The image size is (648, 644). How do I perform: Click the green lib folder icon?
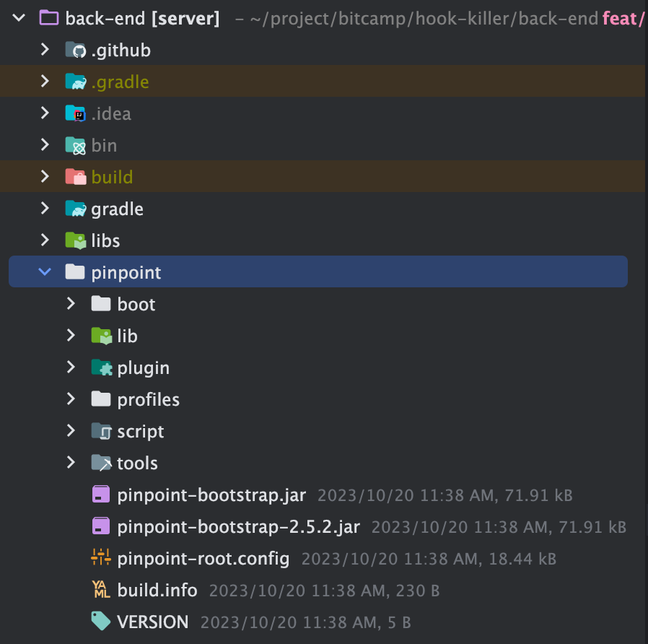pyautogui.click(x=102, y=336)
